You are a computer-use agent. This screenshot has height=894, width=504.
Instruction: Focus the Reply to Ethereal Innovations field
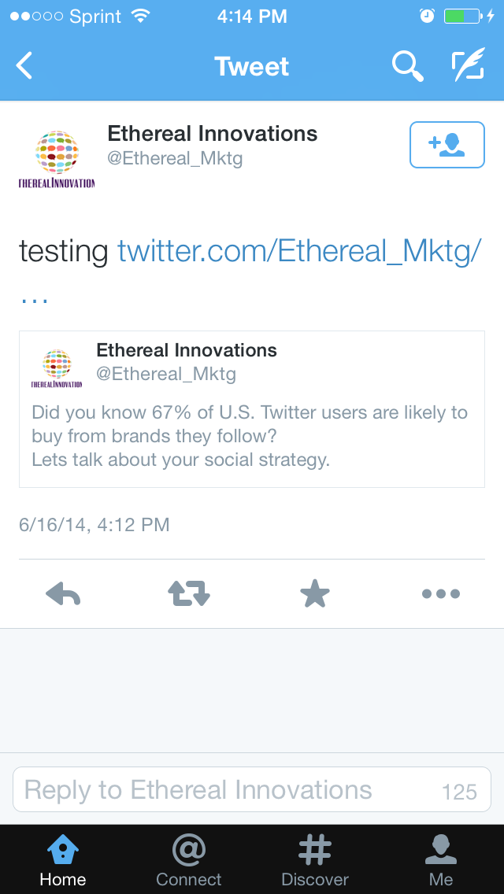(228, 789)
